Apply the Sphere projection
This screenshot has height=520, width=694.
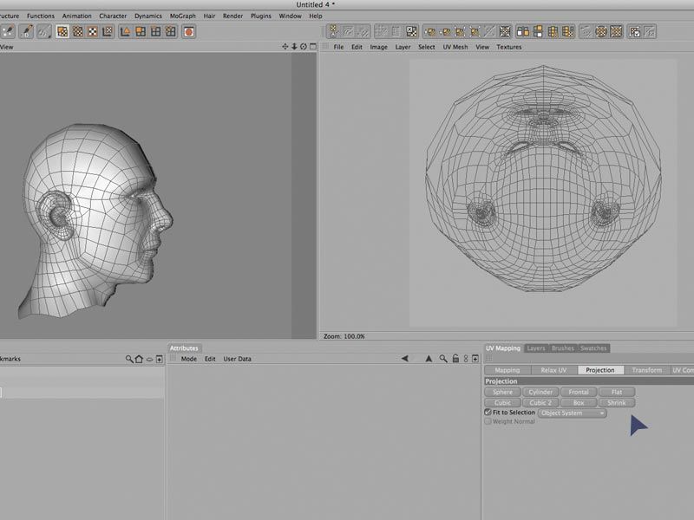502,393
